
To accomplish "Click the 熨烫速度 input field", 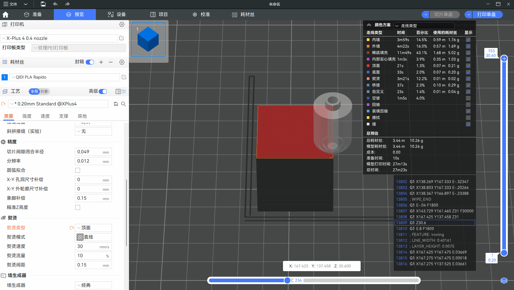I will pyautogui.click(x=88, y=246).
